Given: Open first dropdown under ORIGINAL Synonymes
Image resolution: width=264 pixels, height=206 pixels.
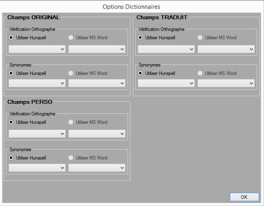Looking at the screenshot, I should tap(37, 83).
